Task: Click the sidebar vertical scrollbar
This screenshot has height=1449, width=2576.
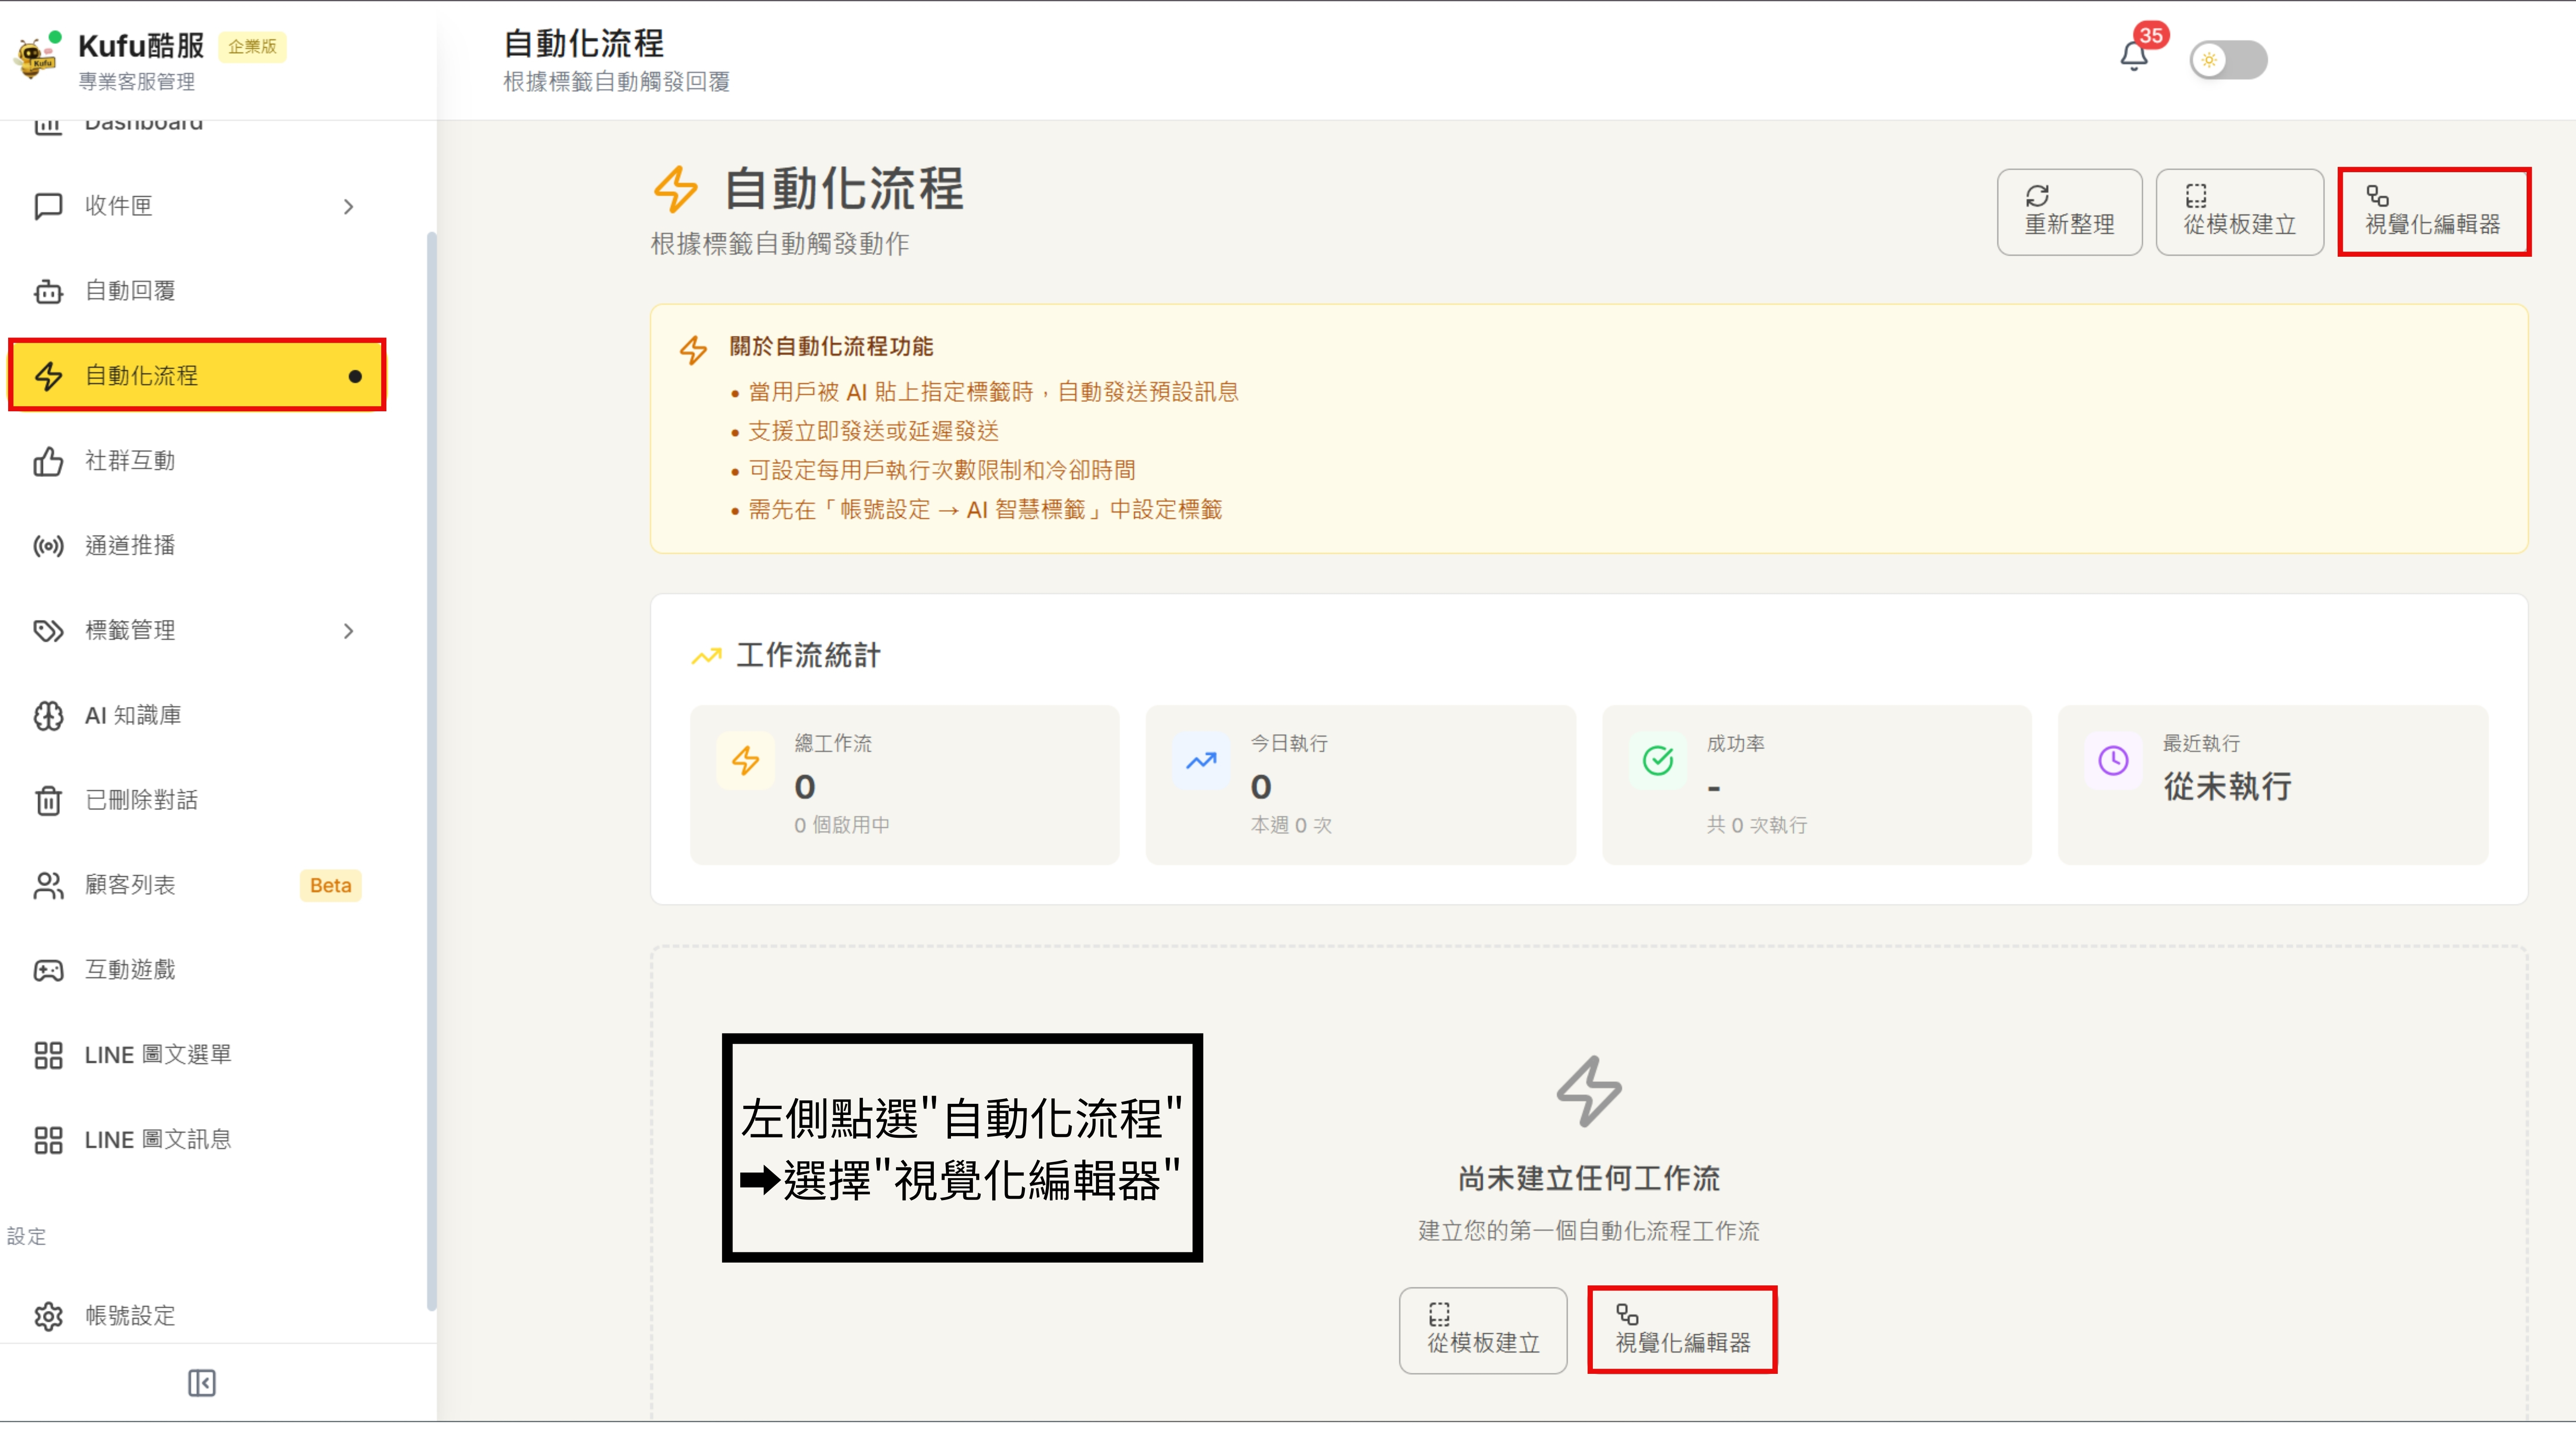Action: [431, 770]
